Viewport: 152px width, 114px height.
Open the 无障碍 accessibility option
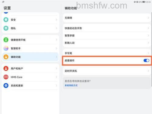pos(107,18)
